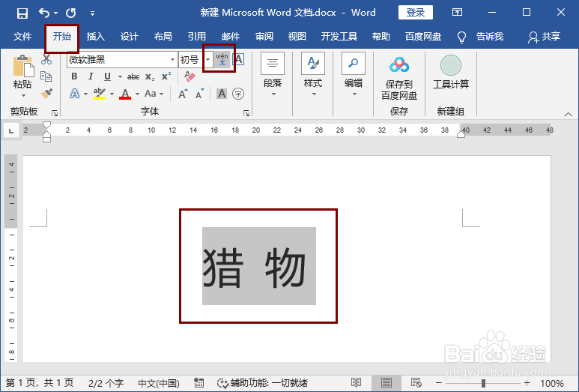Move the zoom slider handle
This screenshot has width=579, height=392.
(483, 383)
